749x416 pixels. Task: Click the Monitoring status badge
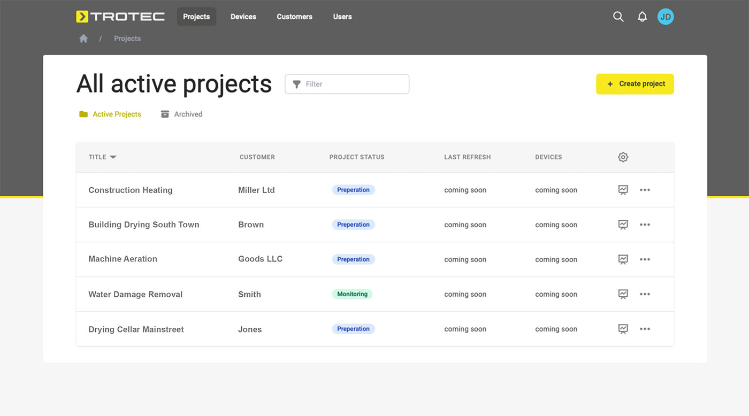352,294
